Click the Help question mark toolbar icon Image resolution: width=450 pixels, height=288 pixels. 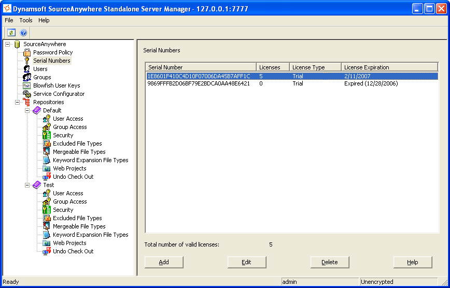click(x=23, y=32)
